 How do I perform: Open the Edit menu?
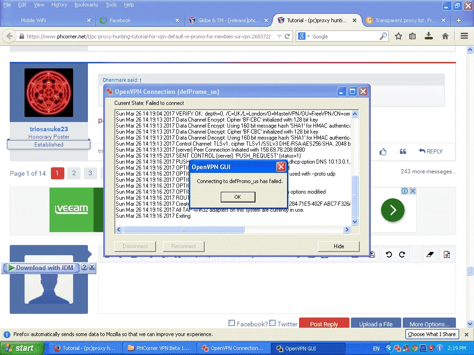22,5
